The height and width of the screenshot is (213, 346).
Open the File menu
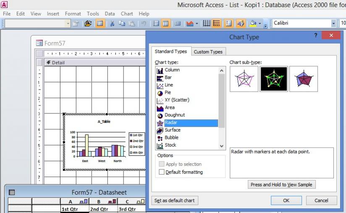tap(7, 14)
